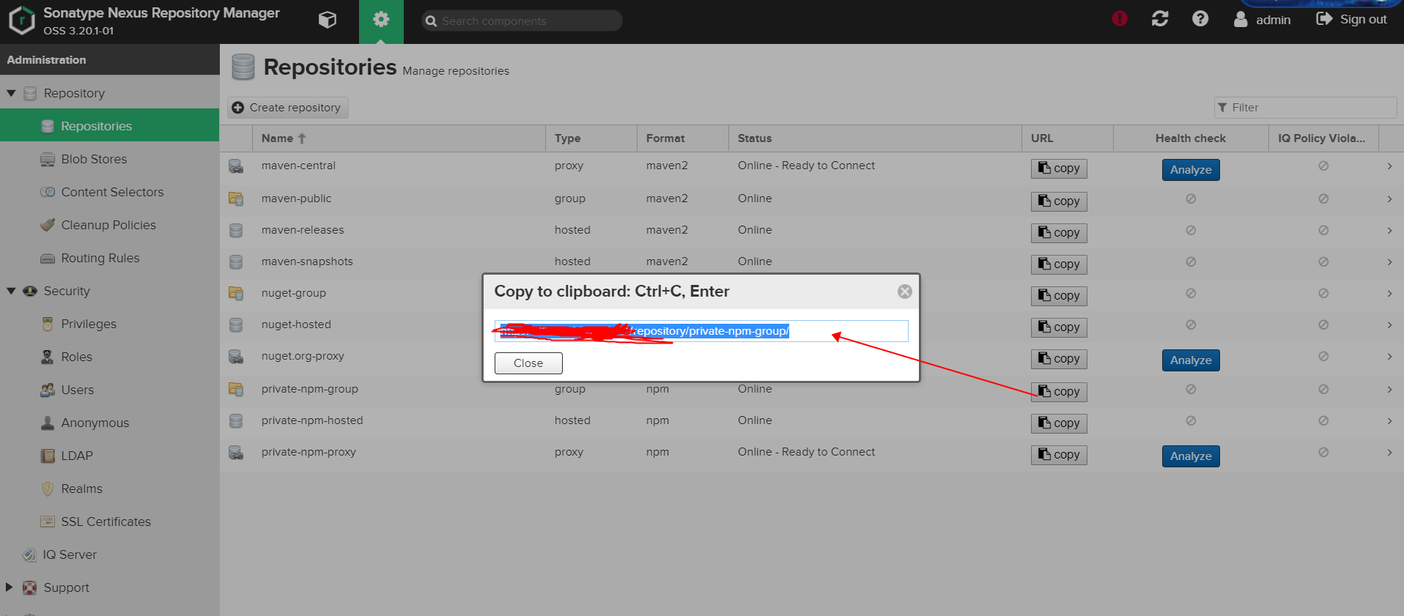This screenshot has width=1404, height=616.
Task: Click maven-releases hosted repository icon
Action: (236, 230)
